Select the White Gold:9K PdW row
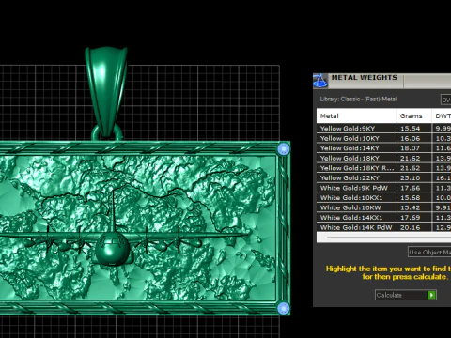The image size is (451, 338). coord(384,188)
